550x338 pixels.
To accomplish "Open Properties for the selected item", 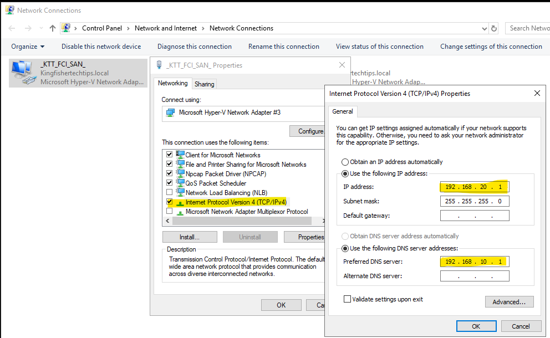I will pos(304,237).
